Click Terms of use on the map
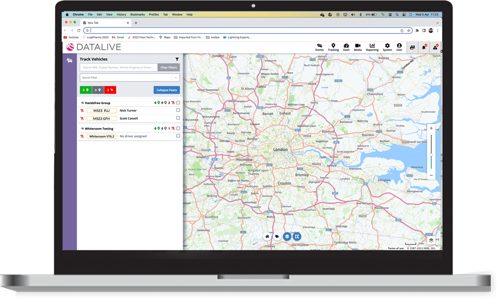 (395, 248)
